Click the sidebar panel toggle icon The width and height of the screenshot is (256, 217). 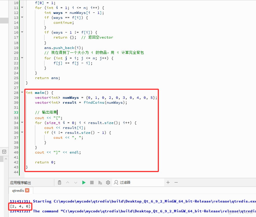click(x=4, y=152)
